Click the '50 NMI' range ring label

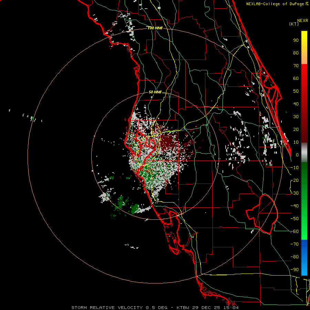pos(155,92)
